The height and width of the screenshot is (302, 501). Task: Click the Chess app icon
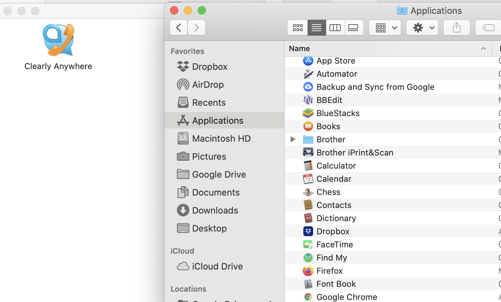tap(308, 192)
